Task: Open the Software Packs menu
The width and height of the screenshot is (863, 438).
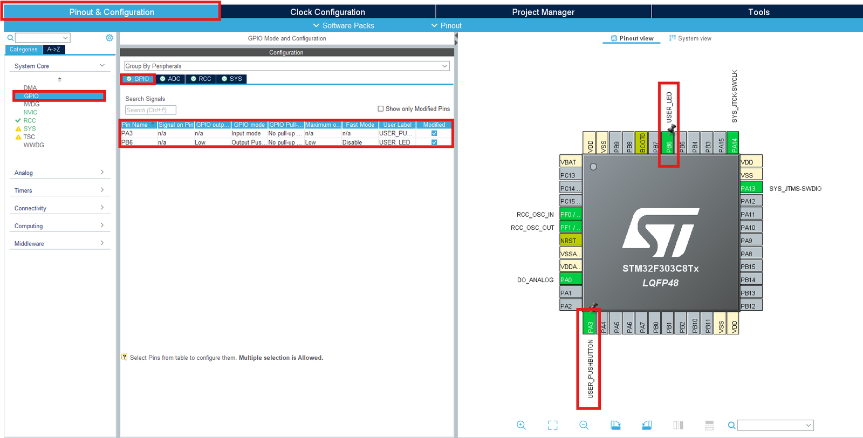Action: (x=344, y=25)
